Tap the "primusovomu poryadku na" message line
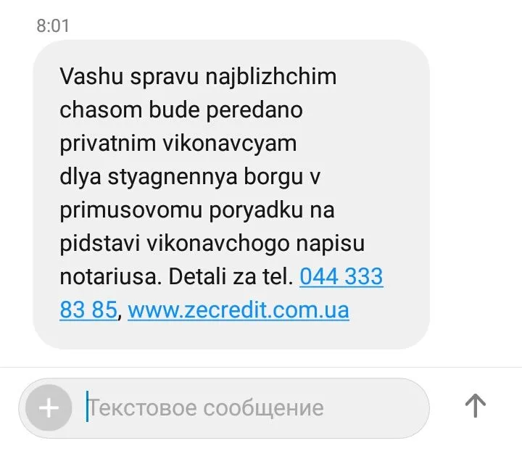Viewport: 522px width, 451px height. 197,211
